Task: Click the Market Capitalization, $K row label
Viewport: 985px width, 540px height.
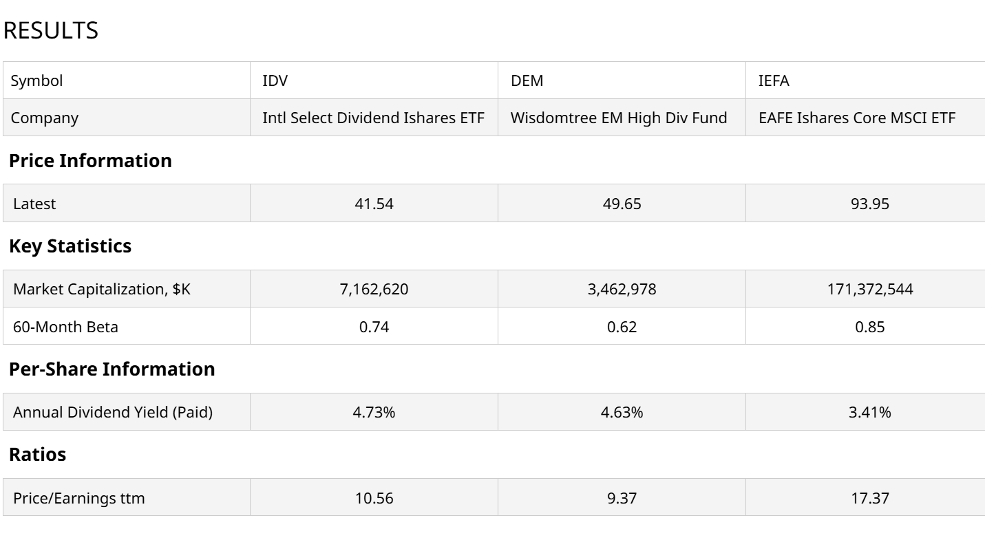Action: 102,289
